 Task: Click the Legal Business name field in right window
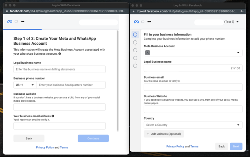tap(193, 68)
